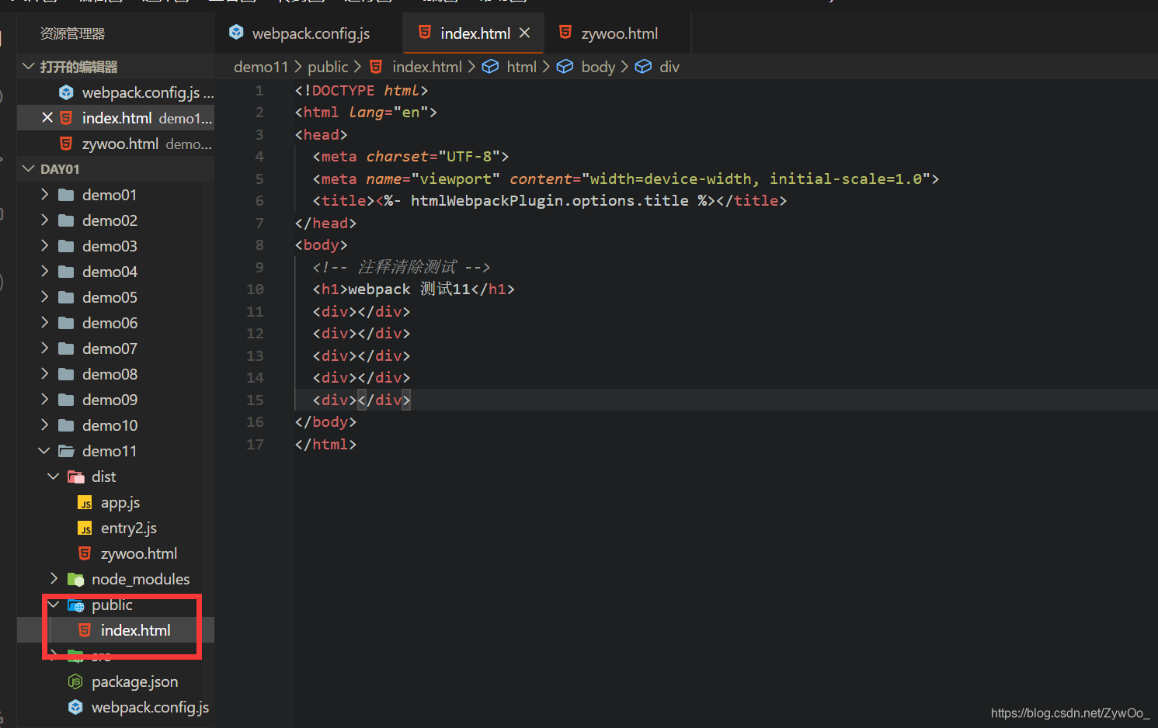Collapse the DAY01 workspace section
The height and width of the screenshot is (728, 1158).
[x=29, y=168]
